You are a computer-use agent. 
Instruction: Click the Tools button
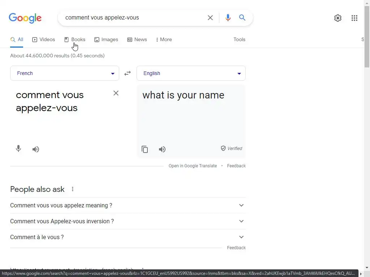(239, 40)
